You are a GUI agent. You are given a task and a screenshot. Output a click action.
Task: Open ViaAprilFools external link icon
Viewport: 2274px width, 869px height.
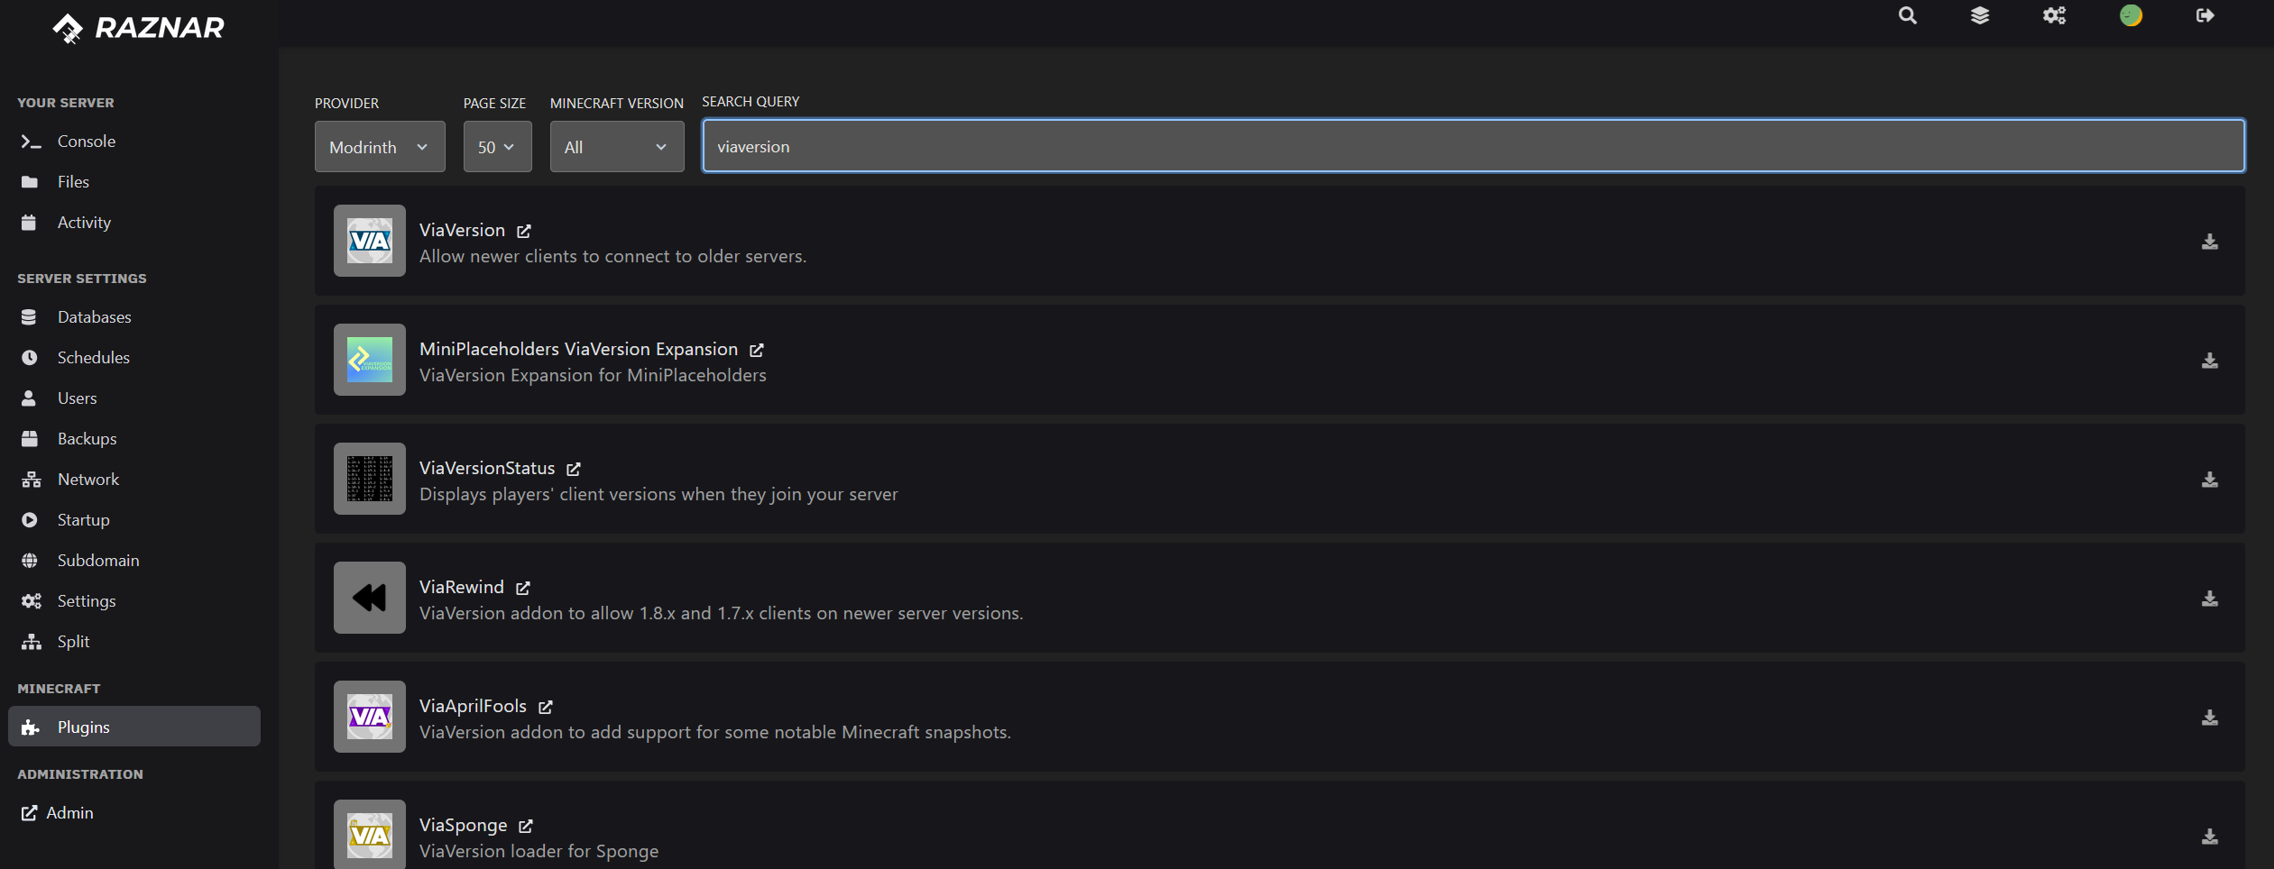coord(546,707)
